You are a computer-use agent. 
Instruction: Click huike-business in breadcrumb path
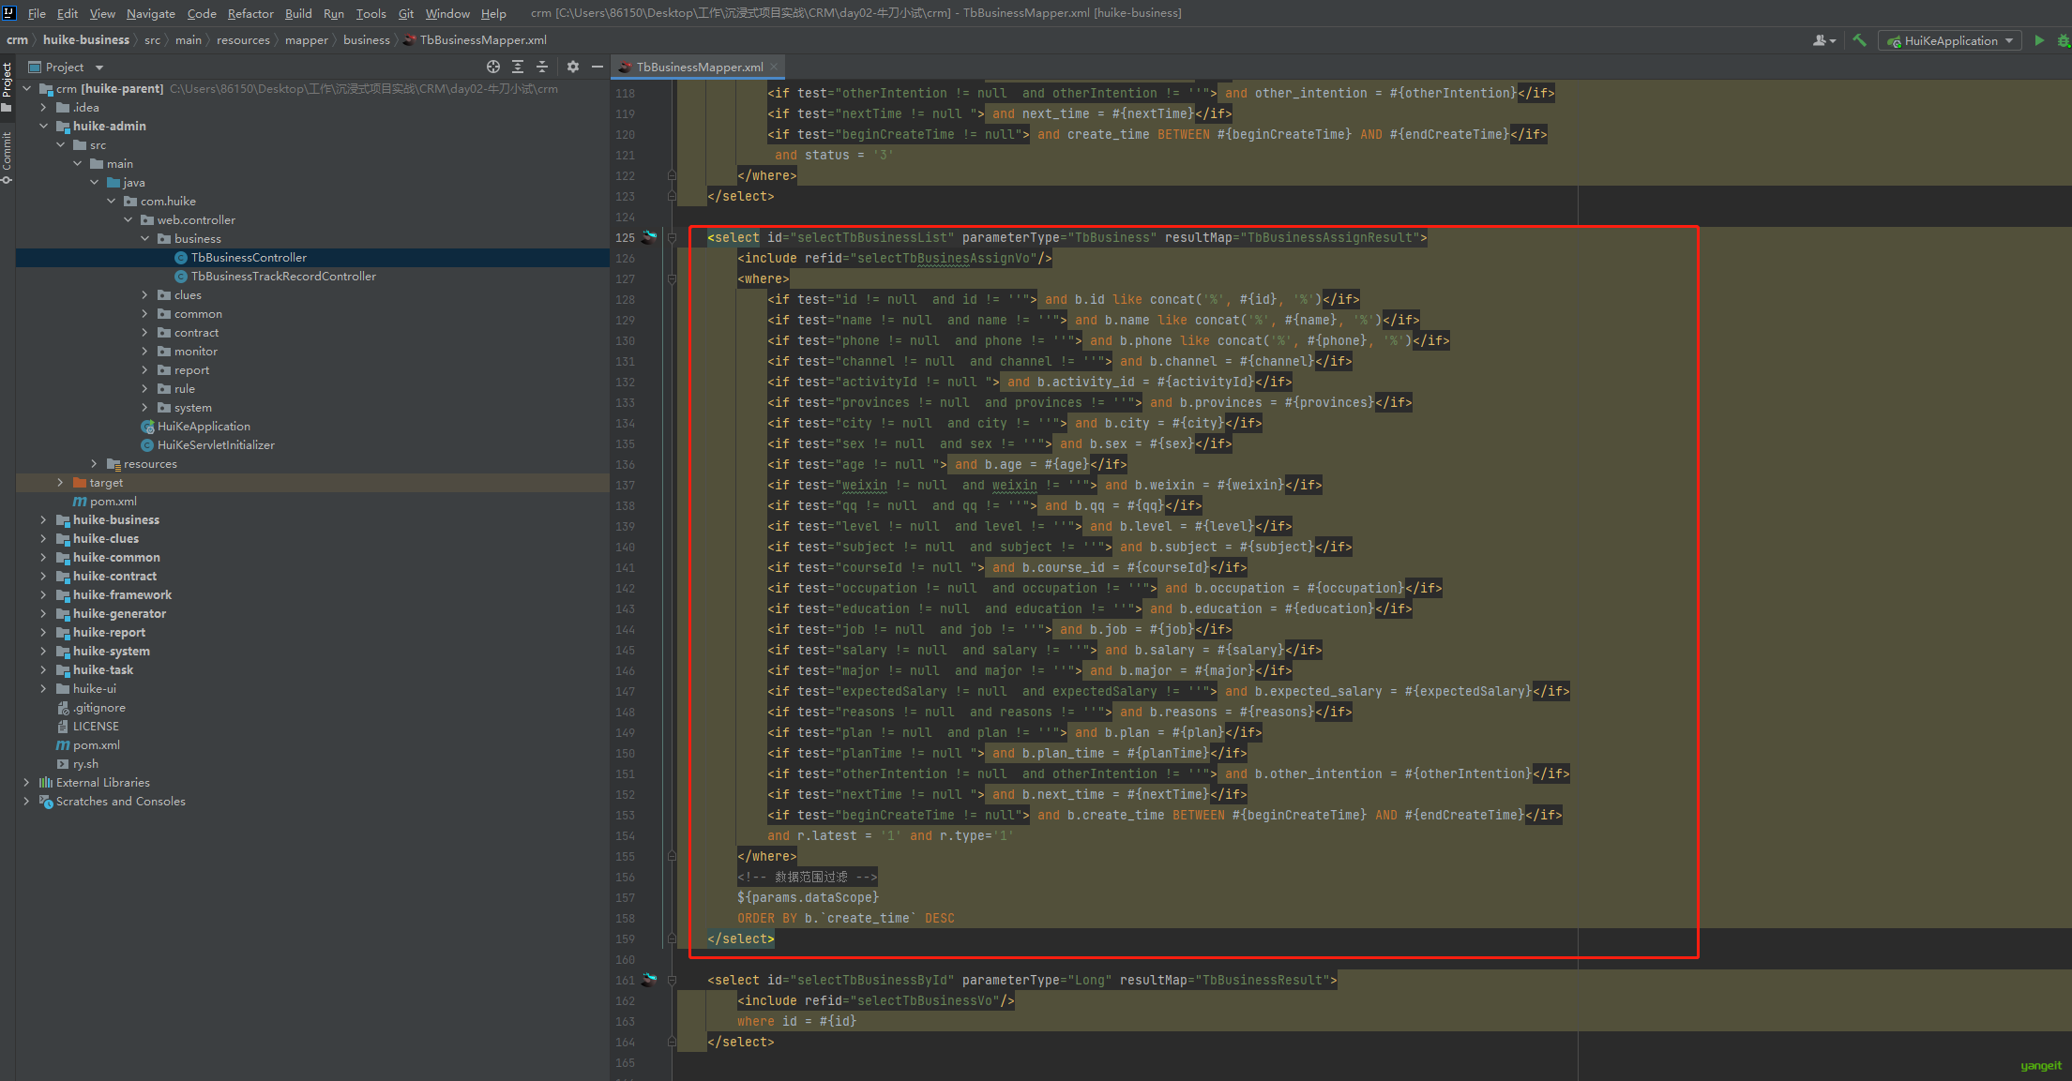click(86, 39)
